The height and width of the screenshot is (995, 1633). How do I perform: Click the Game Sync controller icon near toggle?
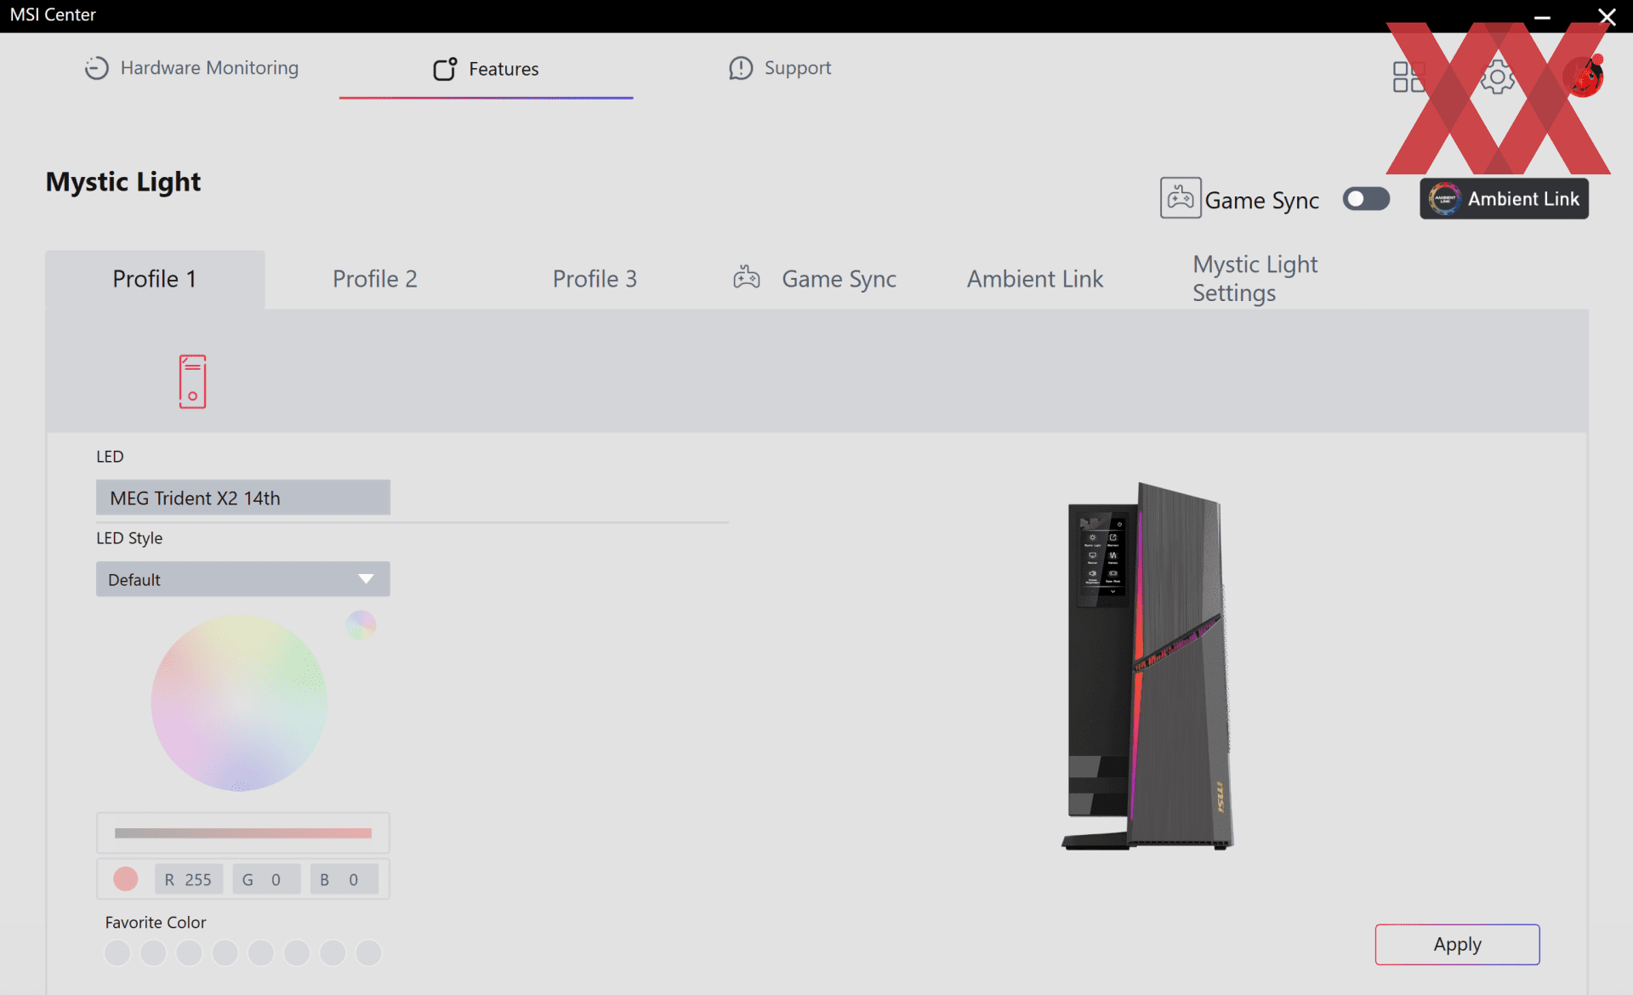tap(1181, 198)
